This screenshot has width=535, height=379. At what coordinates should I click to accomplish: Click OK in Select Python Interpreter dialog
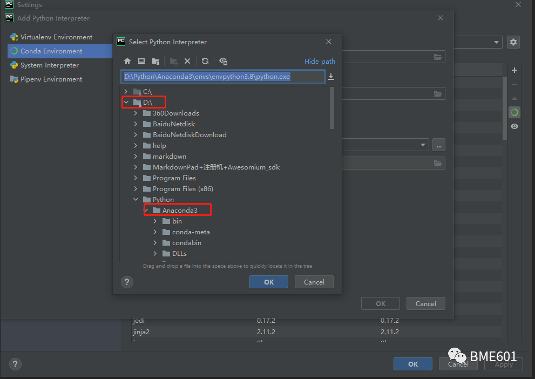pos(269,282)
